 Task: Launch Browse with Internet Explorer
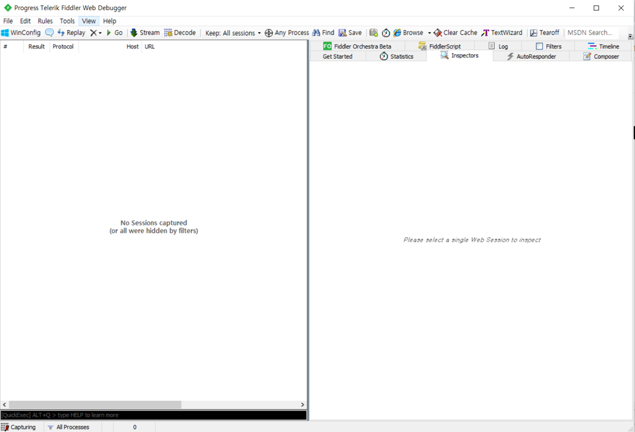pos(408,33)
